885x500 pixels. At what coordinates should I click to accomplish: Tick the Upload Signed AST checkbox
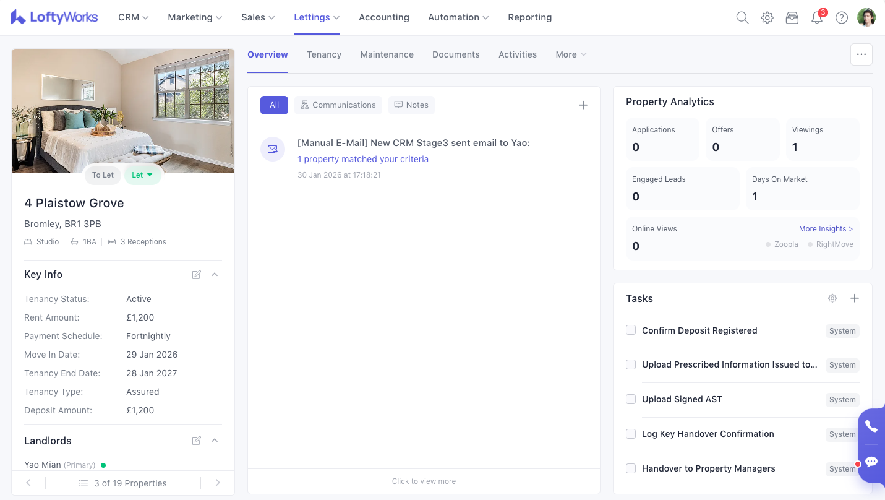pyautogui.click(x=631, y=399)
